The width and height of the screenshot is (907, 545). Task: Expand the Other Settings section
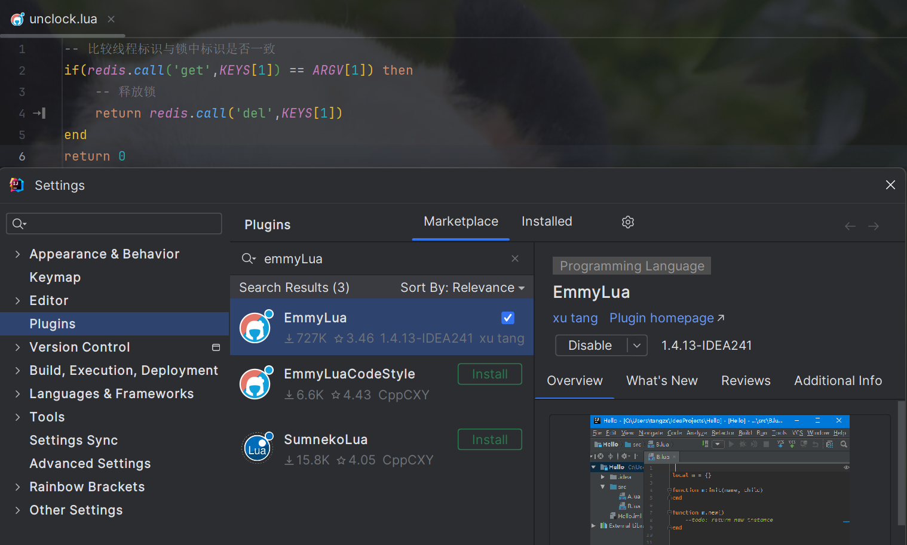point(18,510)
